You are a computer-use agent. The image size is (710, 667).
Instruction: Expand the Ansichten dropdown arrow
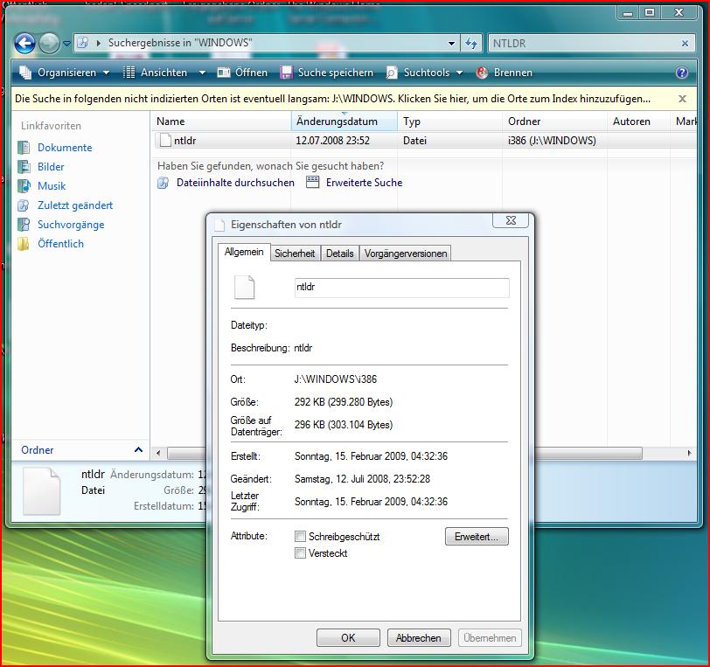pyautogui.click(x=202, y=73)
